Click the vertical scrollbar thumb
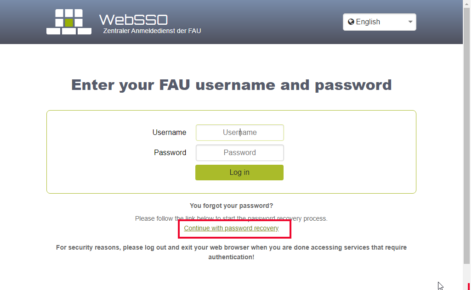 [x=466, y=135]
